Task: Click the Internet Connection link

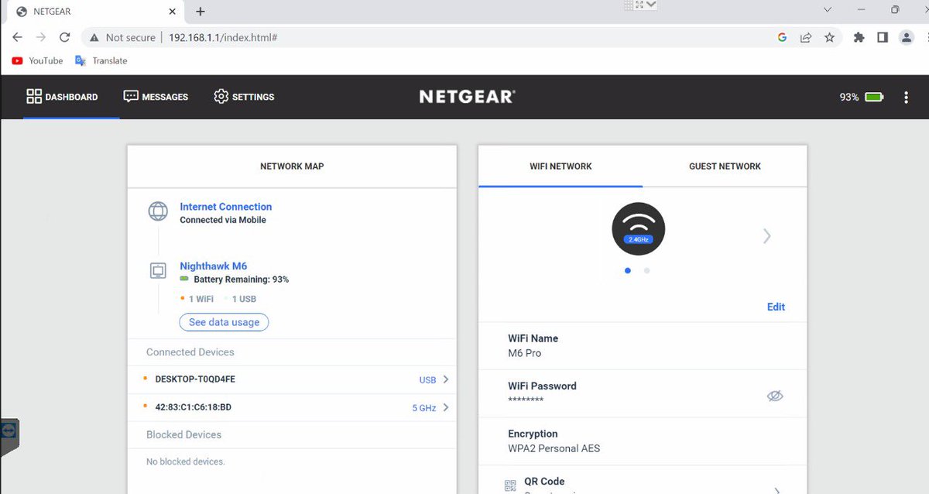Action: 226,207
